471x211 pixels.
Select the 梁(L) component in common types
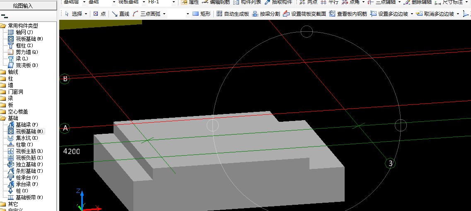(18, 59)
